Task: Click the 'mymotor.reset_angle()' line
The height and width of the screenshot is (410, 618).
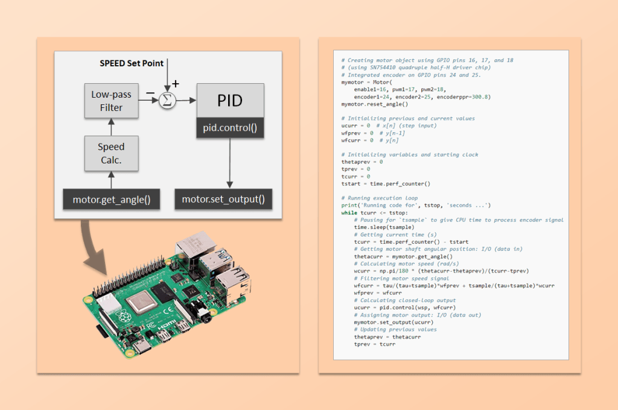Action: (374, 104)
